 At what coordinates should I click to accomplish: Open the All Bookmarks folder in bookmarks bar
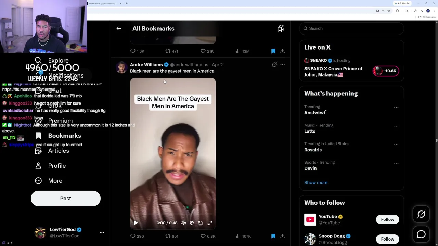click(x=427, y=17)
